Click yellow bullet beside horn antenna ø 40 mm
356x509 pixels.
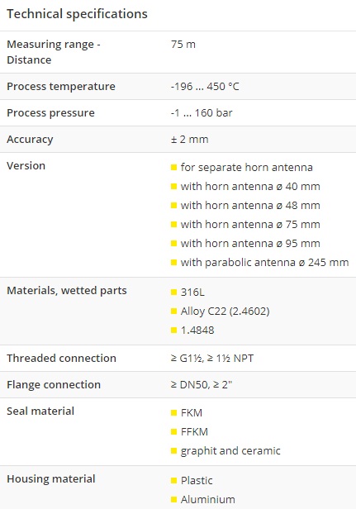173,187
